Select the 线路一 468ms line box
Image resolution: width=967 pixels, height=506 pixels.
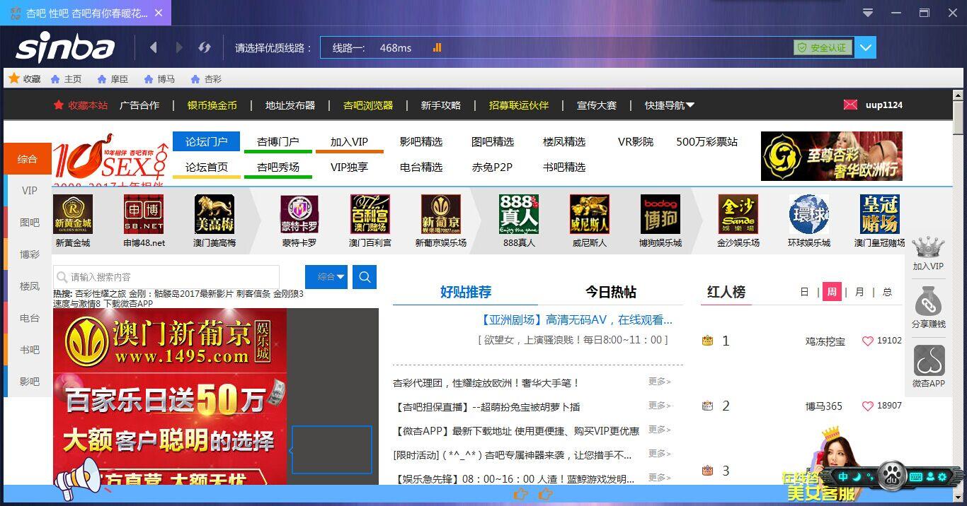pos(588,47)
